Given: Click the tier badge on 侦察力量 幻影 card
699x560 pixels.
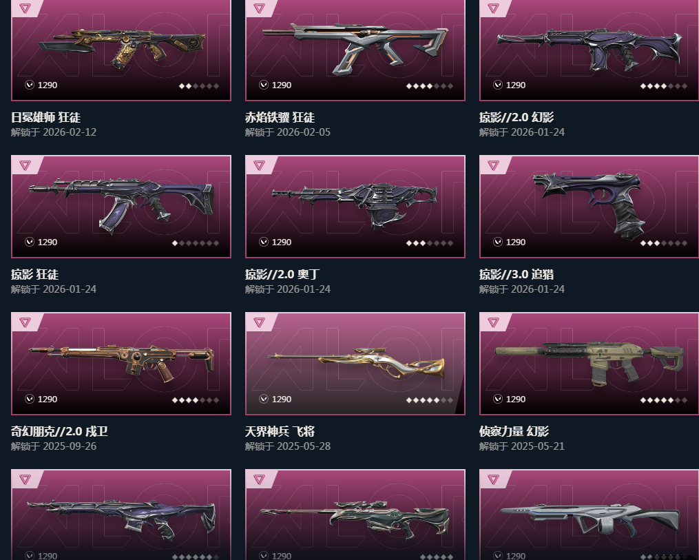Looking at the screenshot, I should click(x=493, y=322).
